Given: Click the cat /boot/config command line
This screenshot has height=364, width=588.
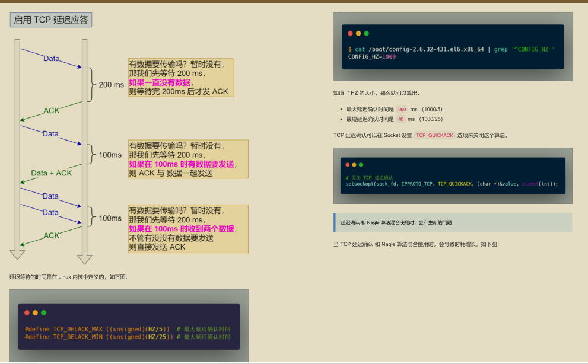Looking at the screenshot, I should (x=452, y=49).
